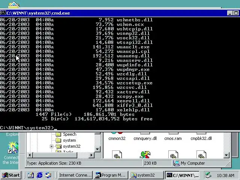Screen dimensions: 240x180
Task: Select the cmmon32 file in Explorer
Action: tap(117, 138)
